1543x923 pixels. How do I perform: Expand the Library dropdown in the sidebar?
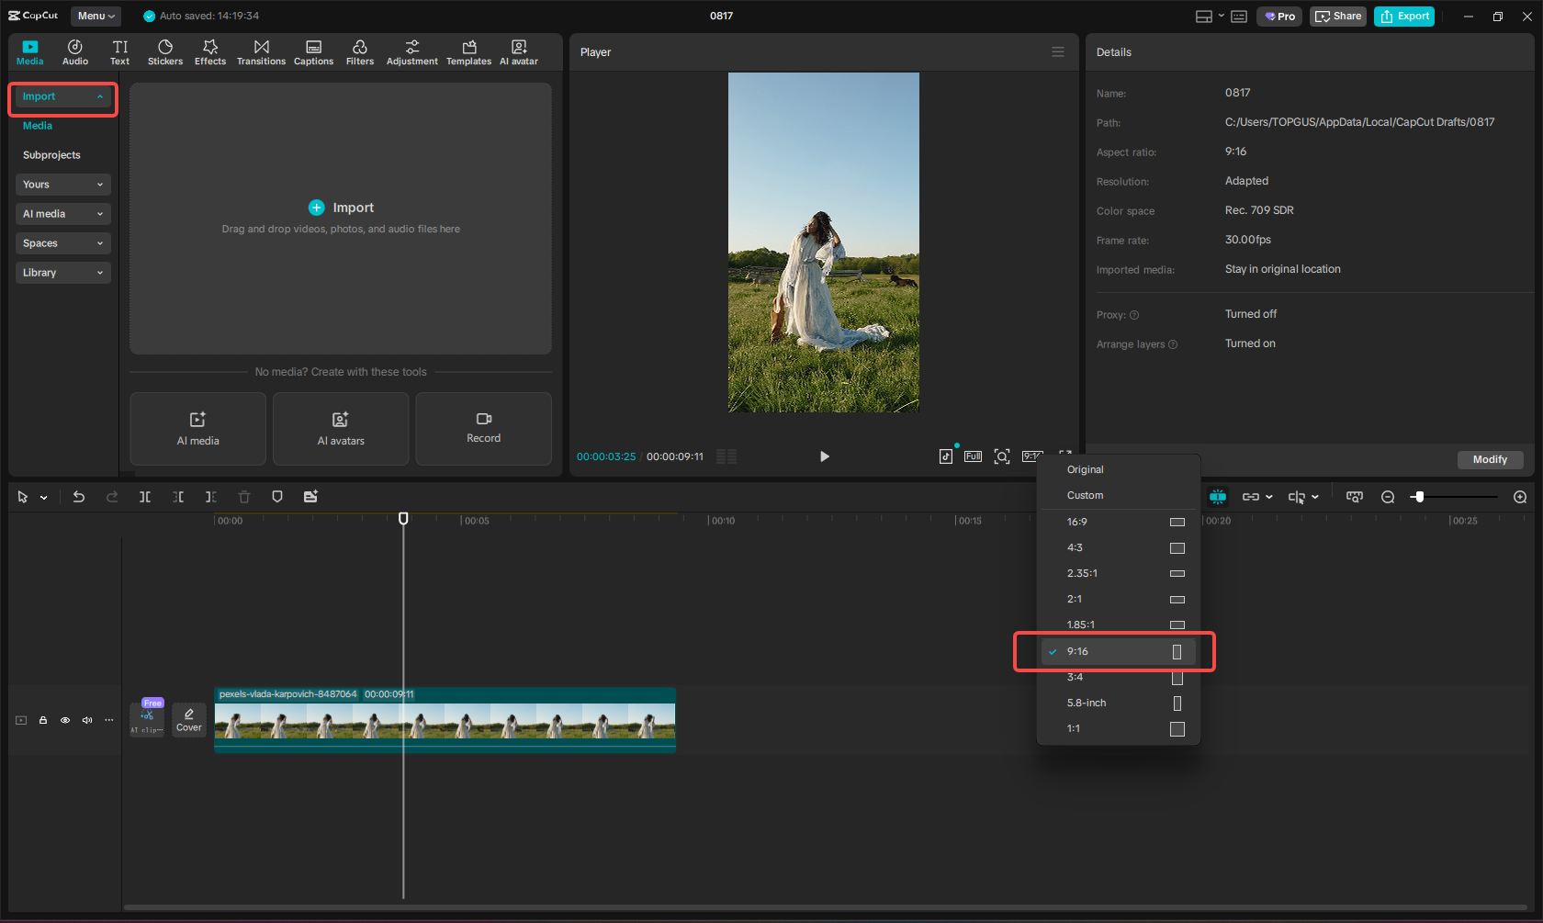point(62,272)
